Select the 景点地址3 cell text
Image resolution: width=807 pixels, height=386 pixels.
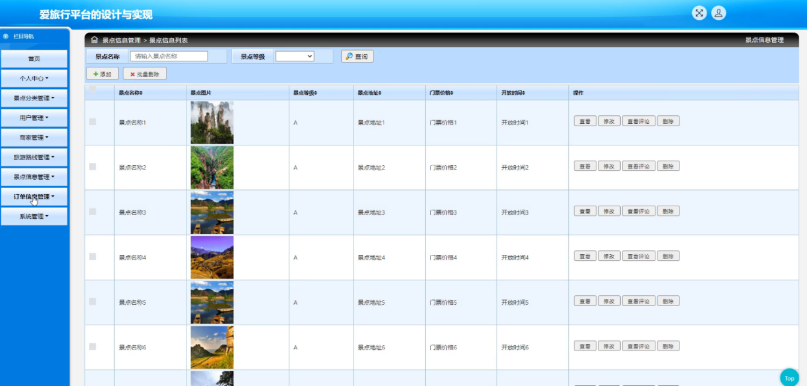(371, 213)
